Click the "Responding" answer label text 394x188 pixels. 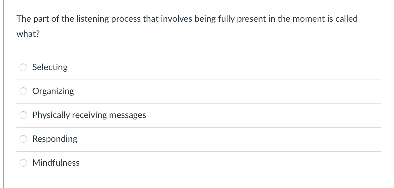55,139
